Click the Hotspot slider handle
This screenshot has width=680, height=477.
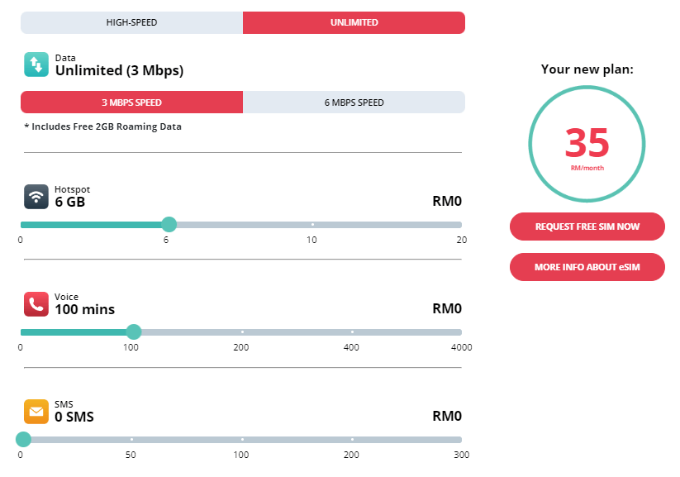pos(169,224)
